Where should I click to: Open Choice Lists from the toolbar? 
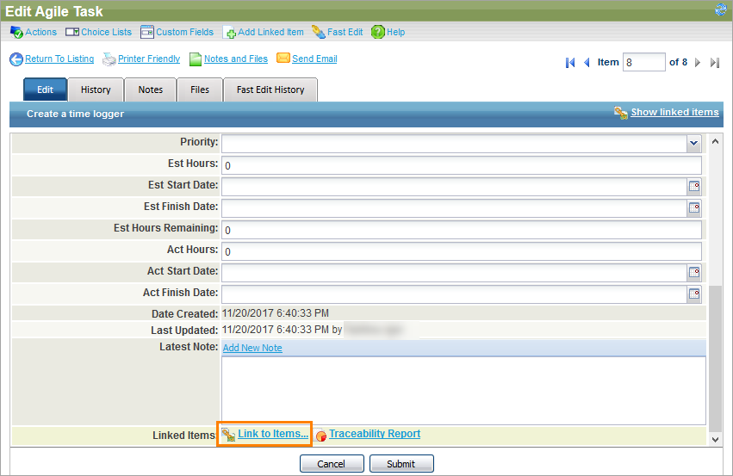[72, 32]
